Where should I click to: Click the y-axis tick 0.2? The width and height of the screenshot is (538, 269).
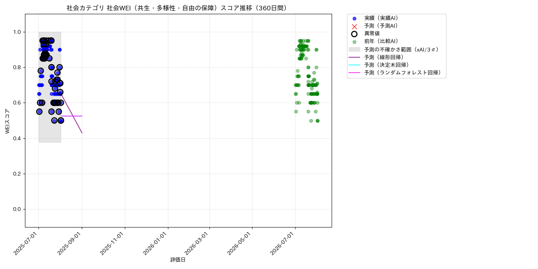click(x=17, y=174)
